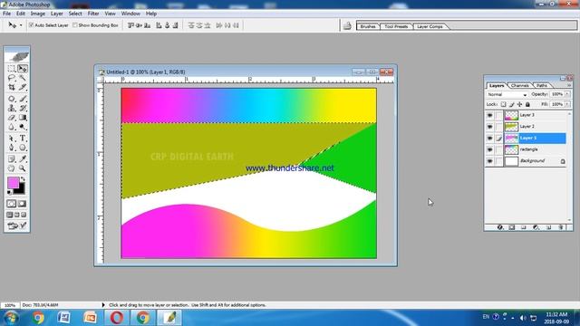Open the Layer Comps tab
This screenshot has width=580, height=326.
pyautogui.click(x=430, y=26)
